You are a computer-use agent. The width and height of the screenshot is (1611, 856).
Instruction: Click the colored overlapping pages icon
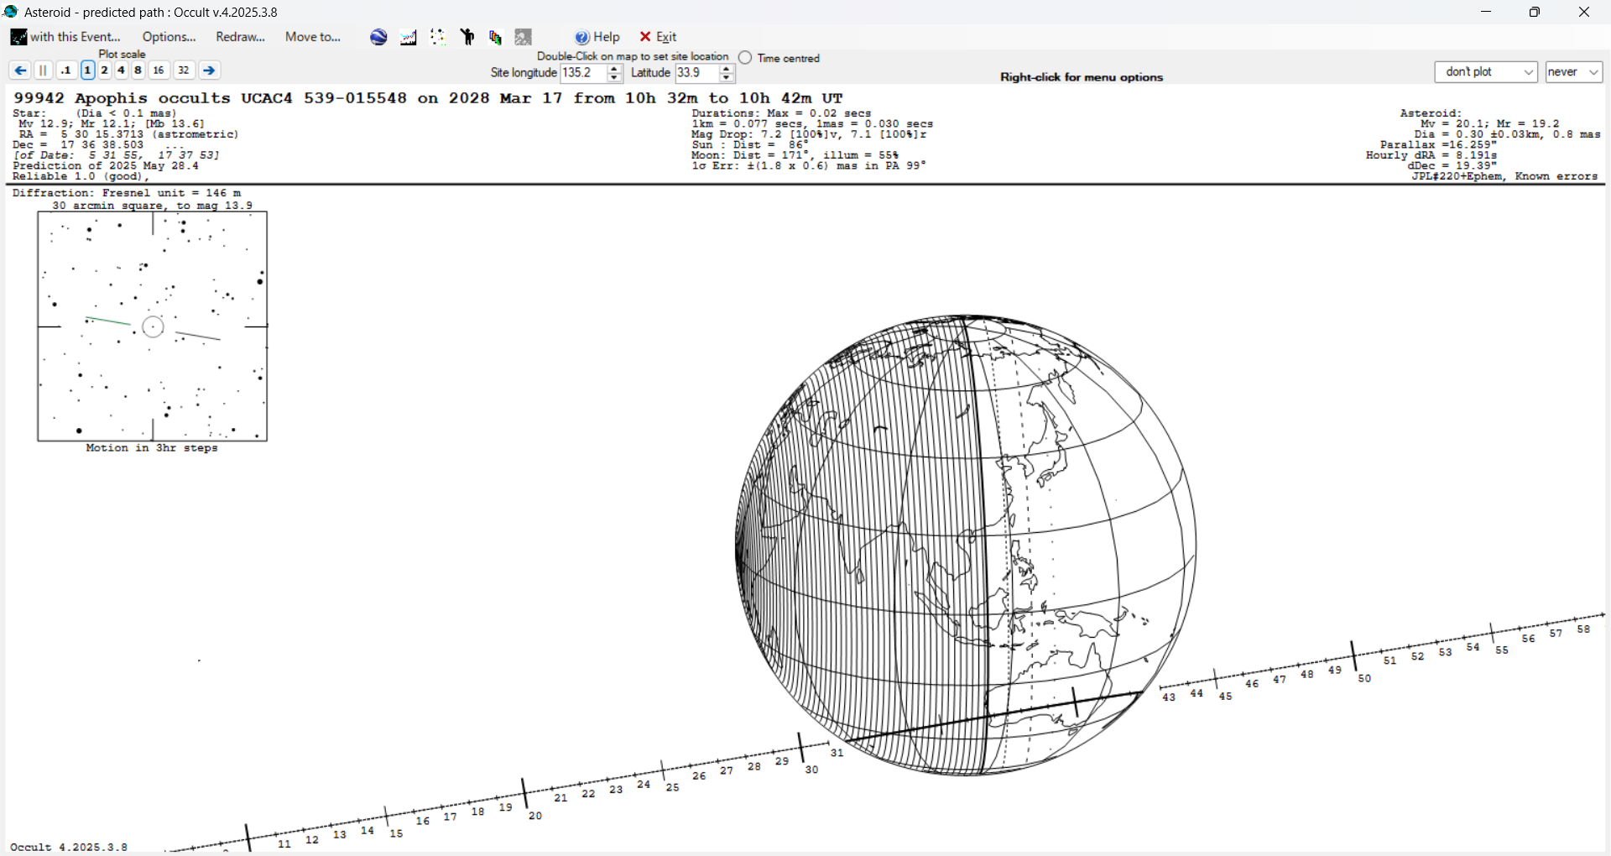(495, 37)
